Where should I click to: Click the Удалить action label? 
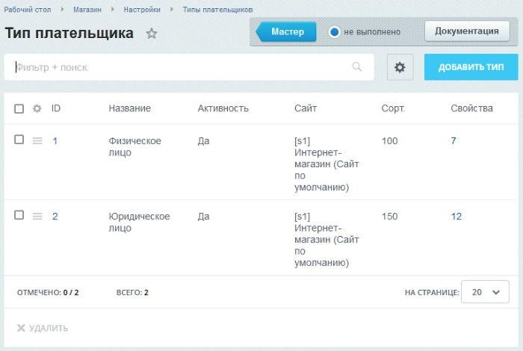tap(49, 328)
